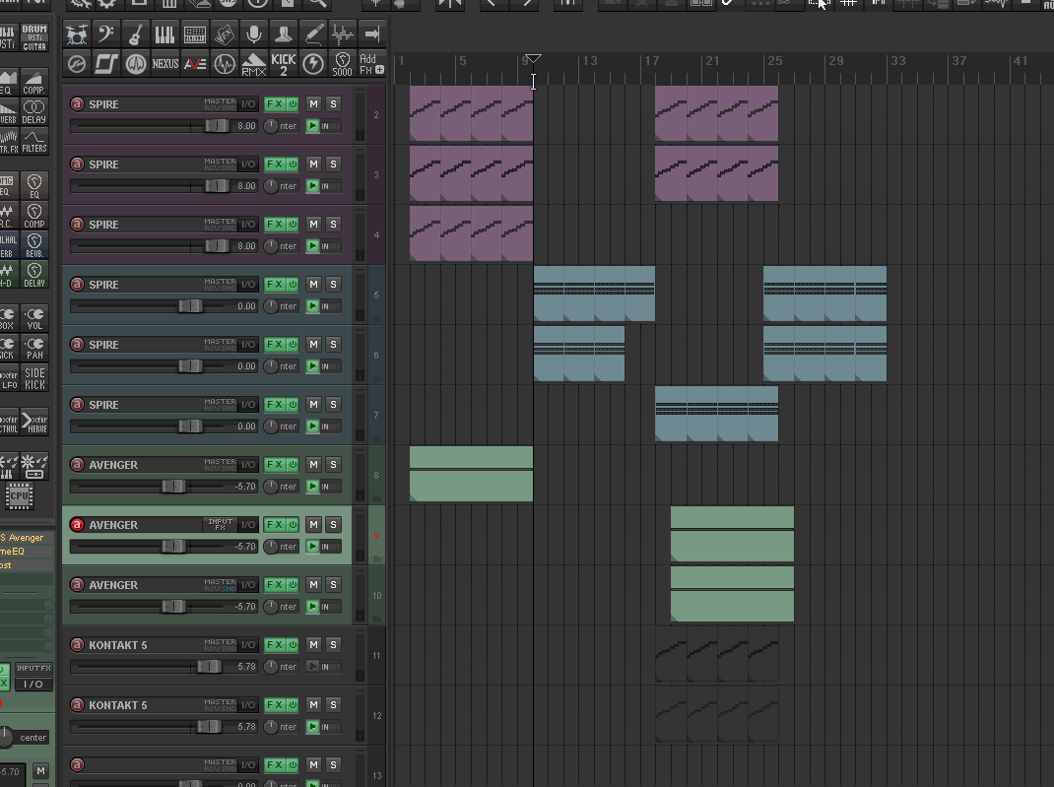Screen dimensions: 1054x787
Task: Click the blue REVB sidebar icon
Action: point(34,245)
